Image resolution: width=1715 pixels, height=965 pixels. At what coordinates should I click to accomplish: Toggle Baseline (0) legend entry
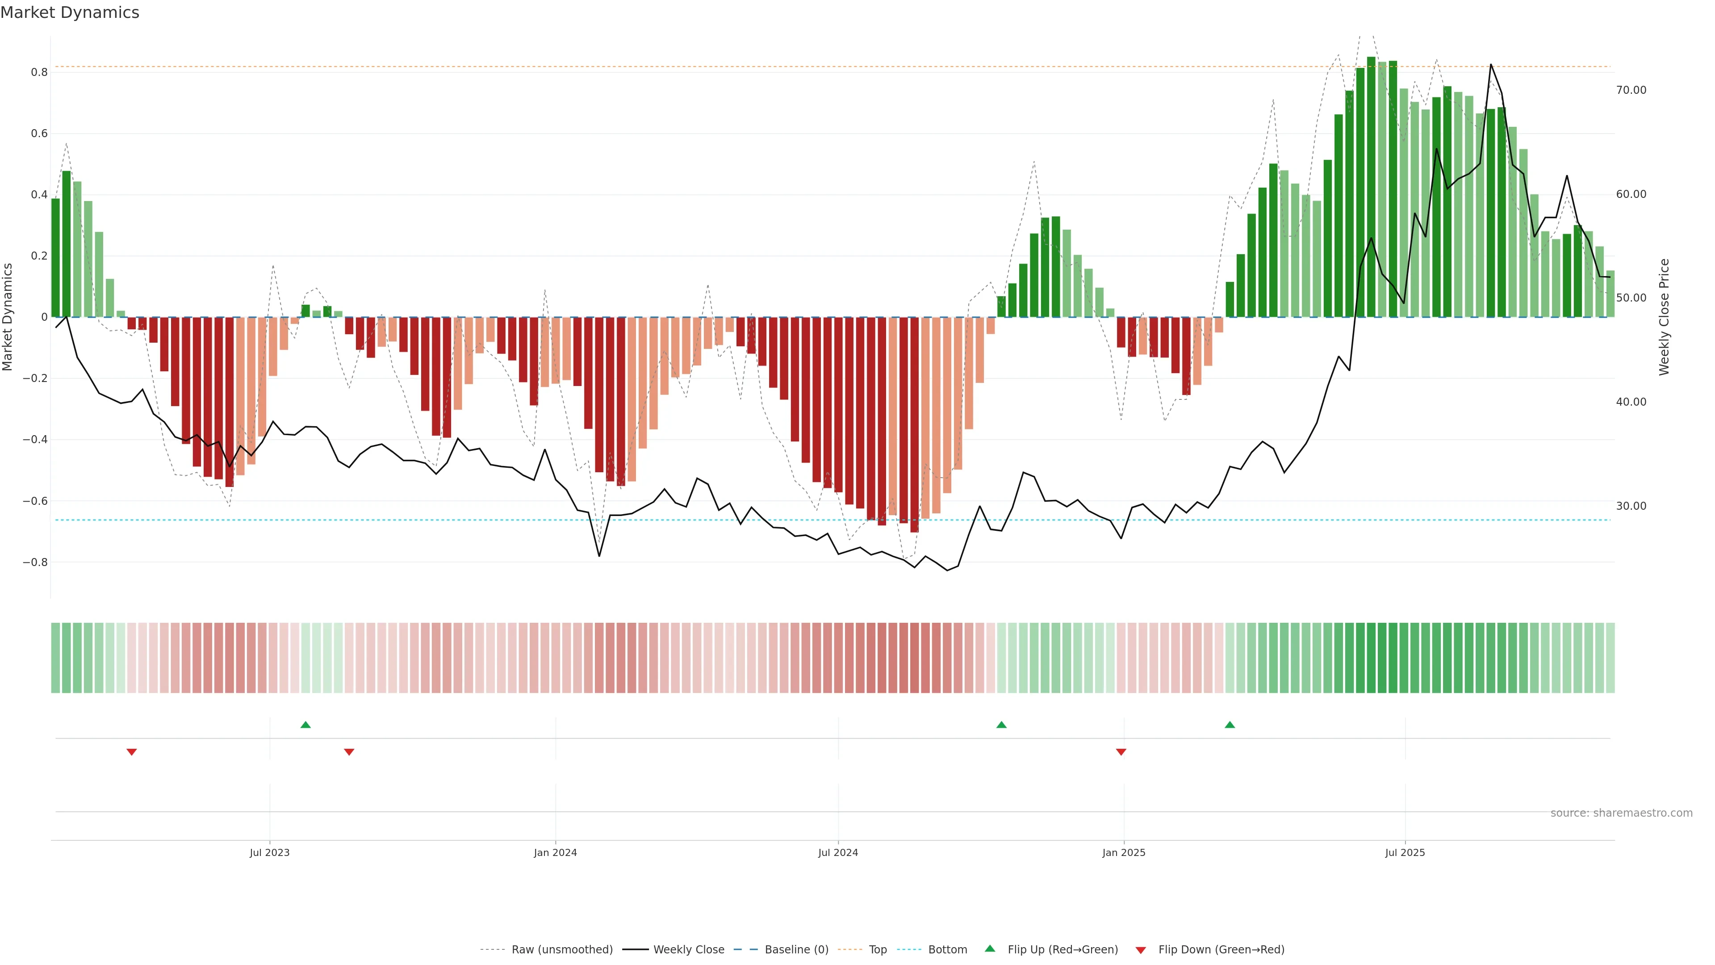click(x=796, y=950)
